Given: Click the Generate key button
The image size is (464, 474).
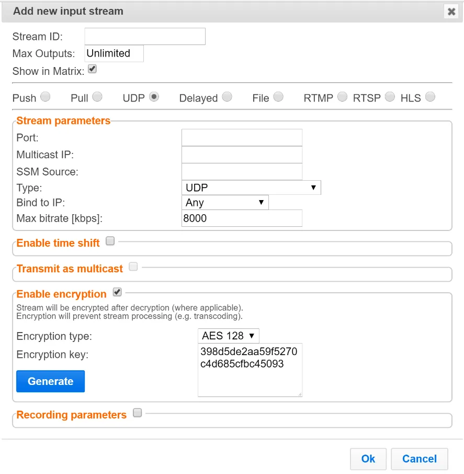Looking at the screenshot, I should click(x=50, y=381).
